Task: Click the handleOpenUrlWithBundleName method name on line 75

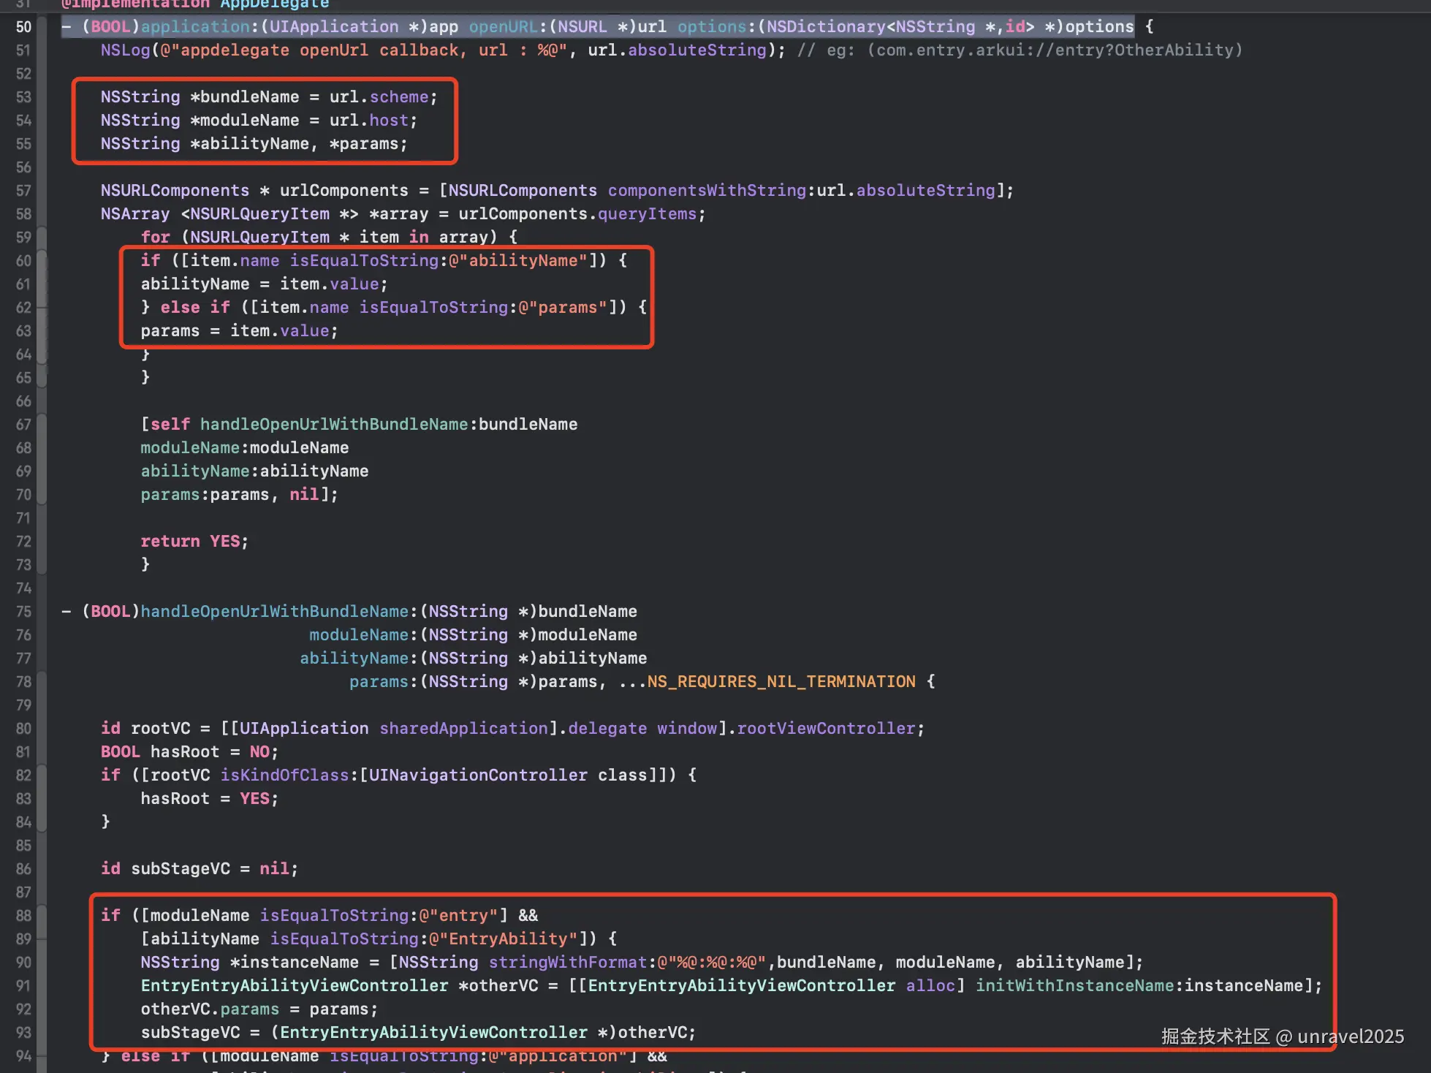Action: click(274, 612)
